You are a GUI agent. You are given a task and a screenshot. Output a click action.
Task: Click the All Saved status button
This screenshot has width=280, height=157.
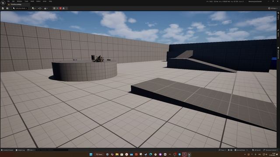click(257, 150)
